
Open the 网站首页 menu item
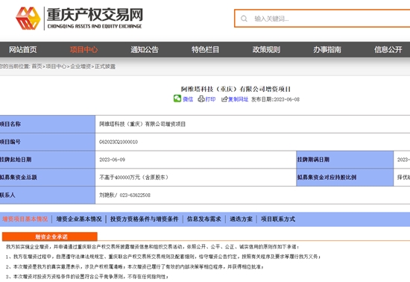coord(23,49)
